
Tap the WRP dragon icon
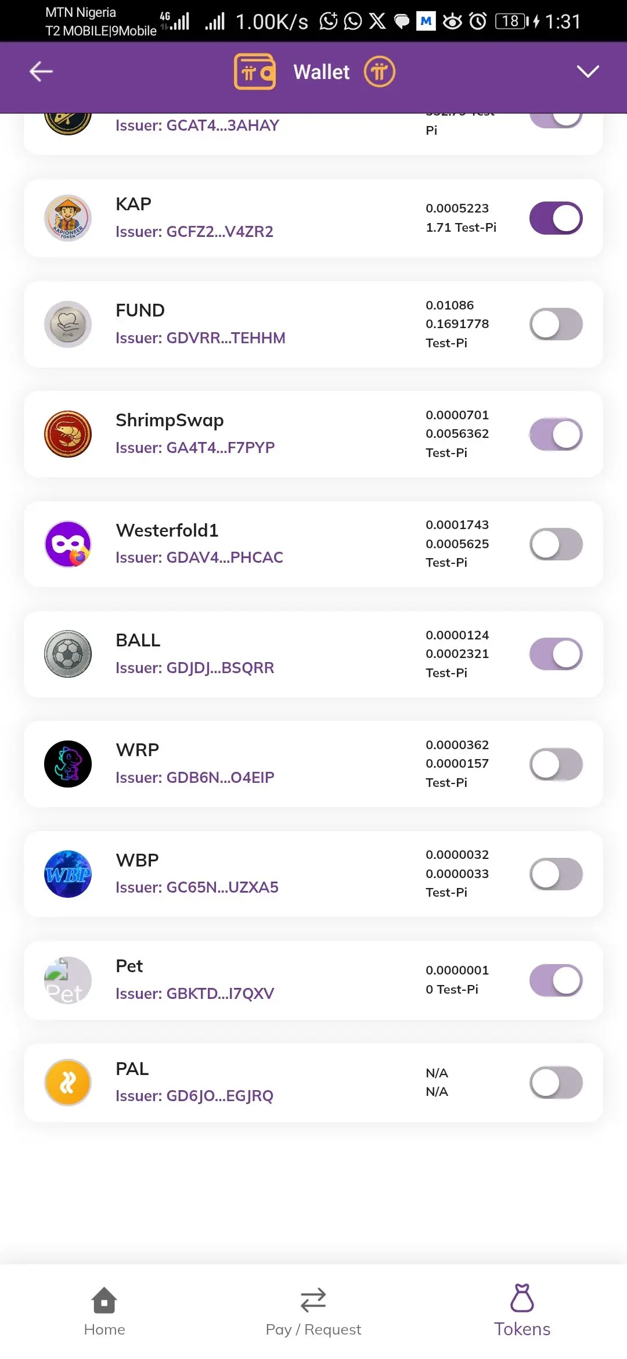tap(68, 764)
